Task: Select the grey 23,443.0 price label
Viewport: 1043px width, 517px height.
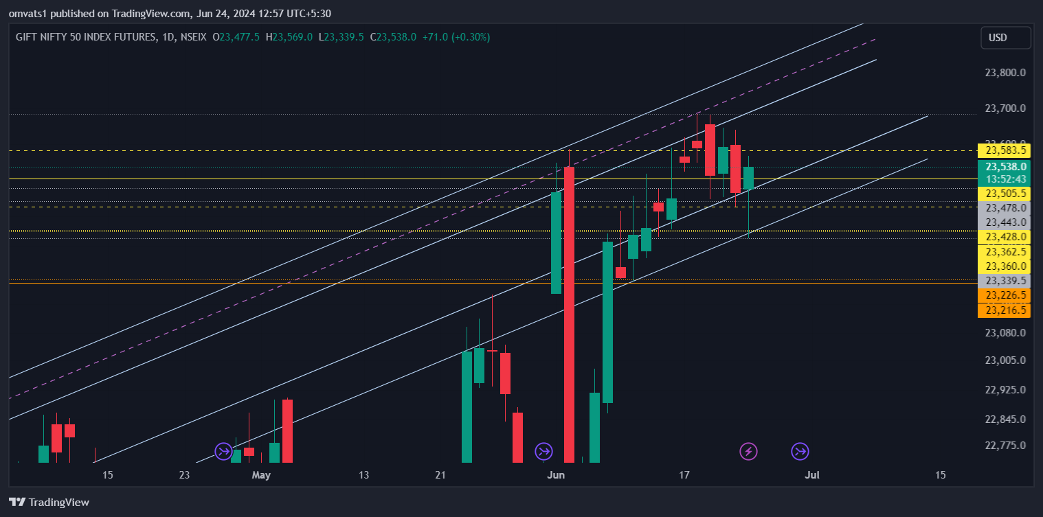Action: (1003, 222)
